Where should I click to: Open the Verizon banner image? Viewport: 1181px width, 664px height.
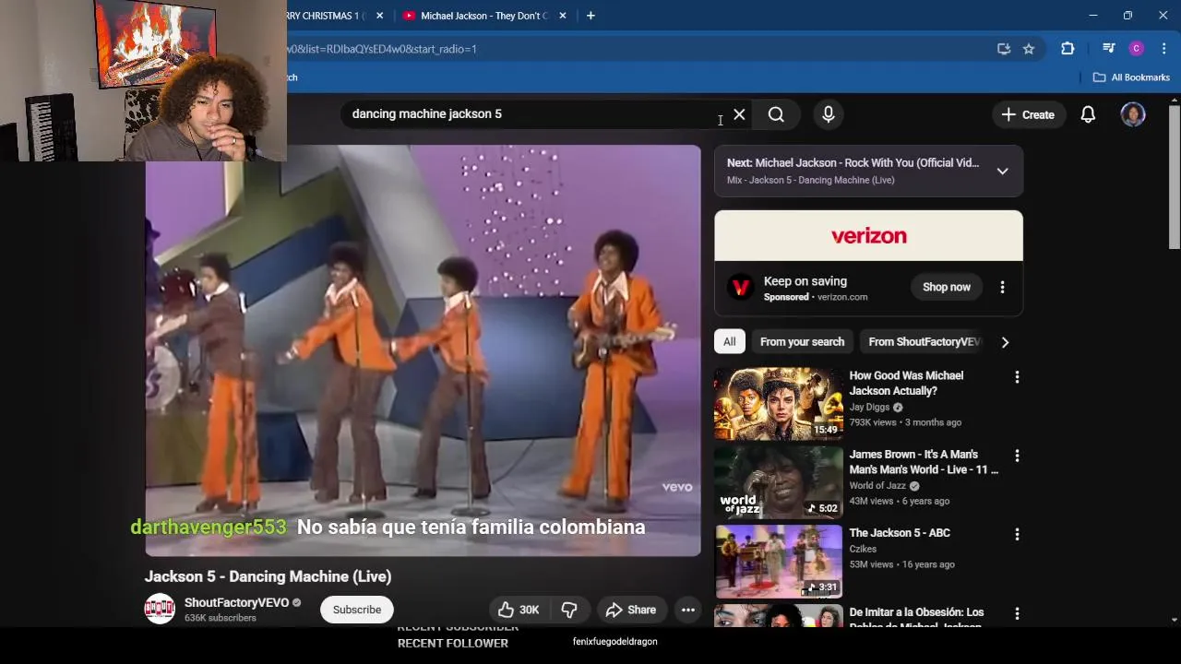(868, 235)
